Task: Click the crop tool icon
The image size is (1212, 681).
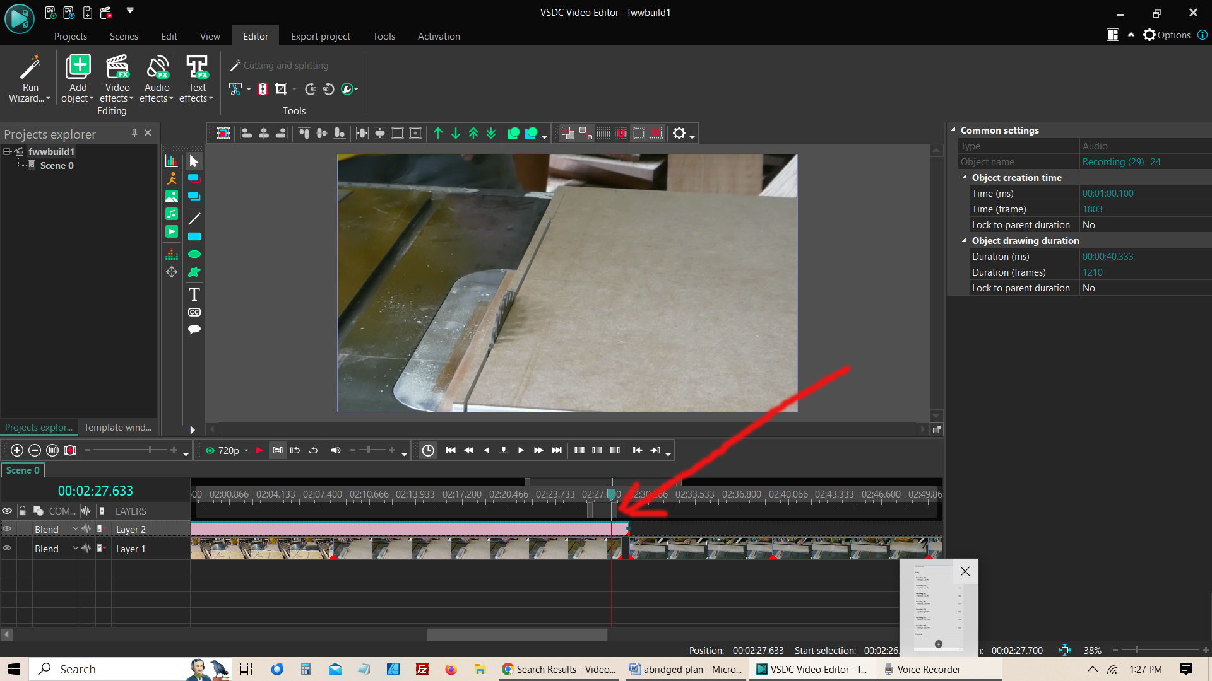Action: pos(281,89)
